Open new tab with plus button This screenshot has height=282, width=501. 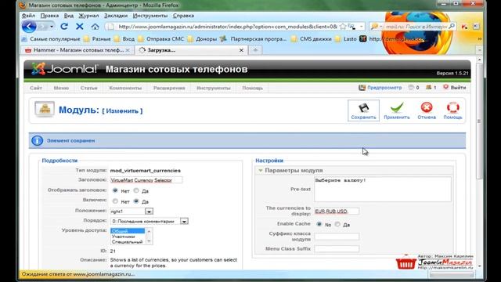255,50
